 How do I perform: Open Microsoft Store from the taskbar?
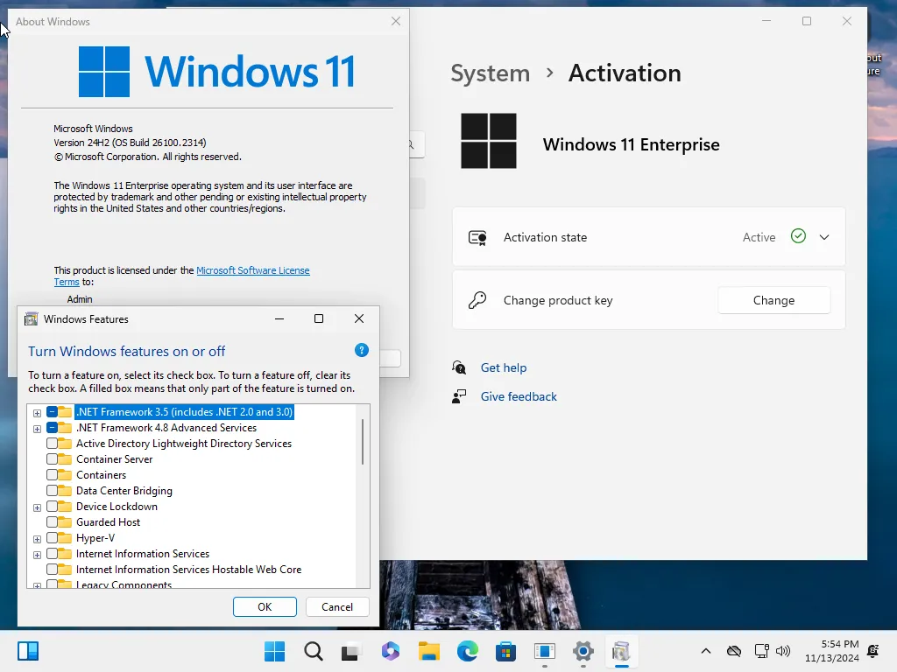pos(505,651)
